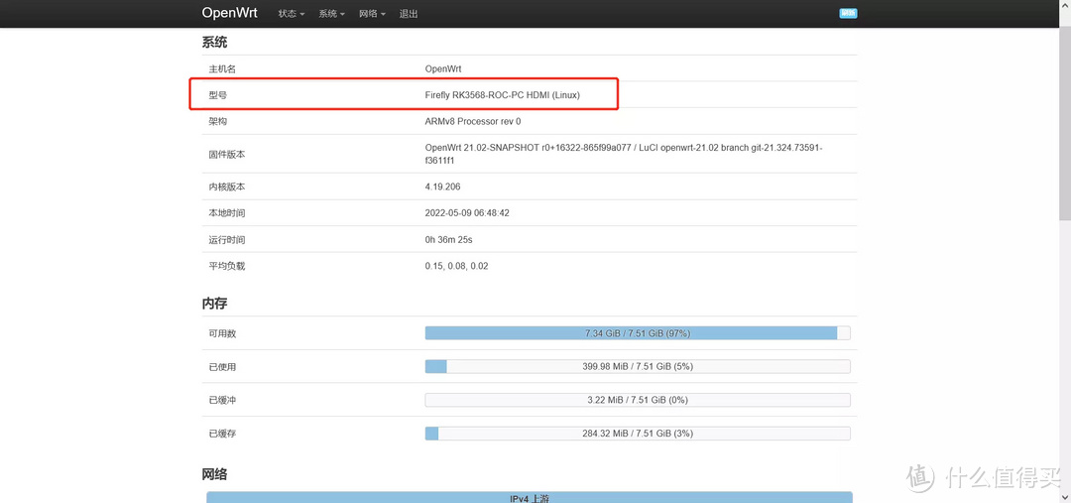The height and width of the screenshot is (503, 1071).
Task: Select the firmware version OpenWrt 21.02-SNAPSHOT text
Action: [624, 154]
